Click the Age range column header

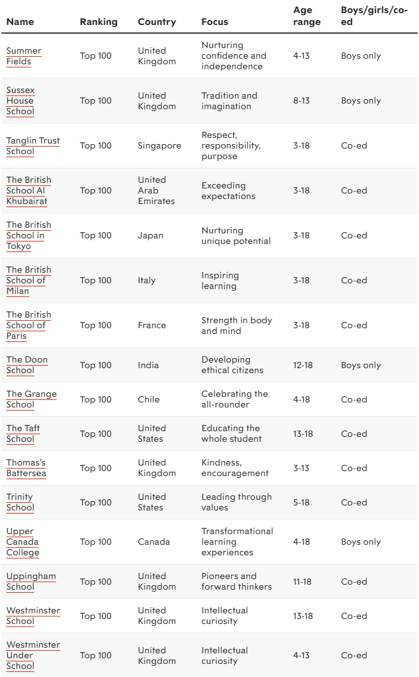[x=307, y=16]
